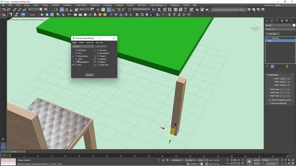Open the Modifier List dropdown
Screen dimensions: 296x166
click(280, 29)
